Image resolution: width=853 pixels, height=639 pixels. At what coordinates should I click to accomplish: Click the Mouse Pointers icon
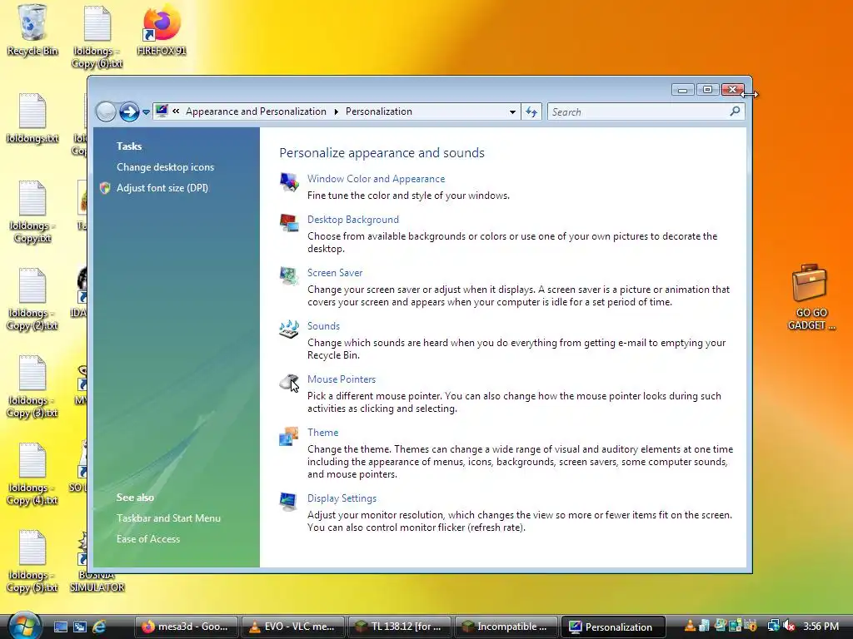(x=289, y=382)
